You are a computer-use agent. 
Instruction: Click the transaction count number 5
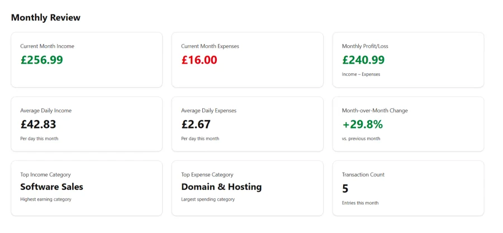[x=345, y=189]
